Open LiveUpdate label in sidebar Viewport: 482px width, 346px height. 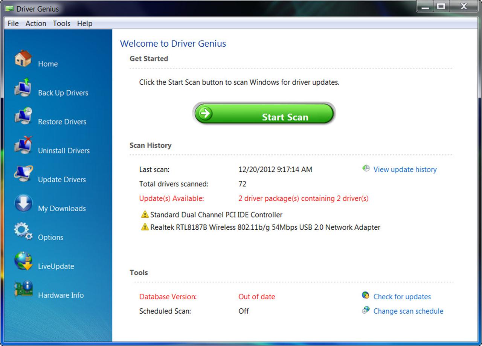coord(56,267)
